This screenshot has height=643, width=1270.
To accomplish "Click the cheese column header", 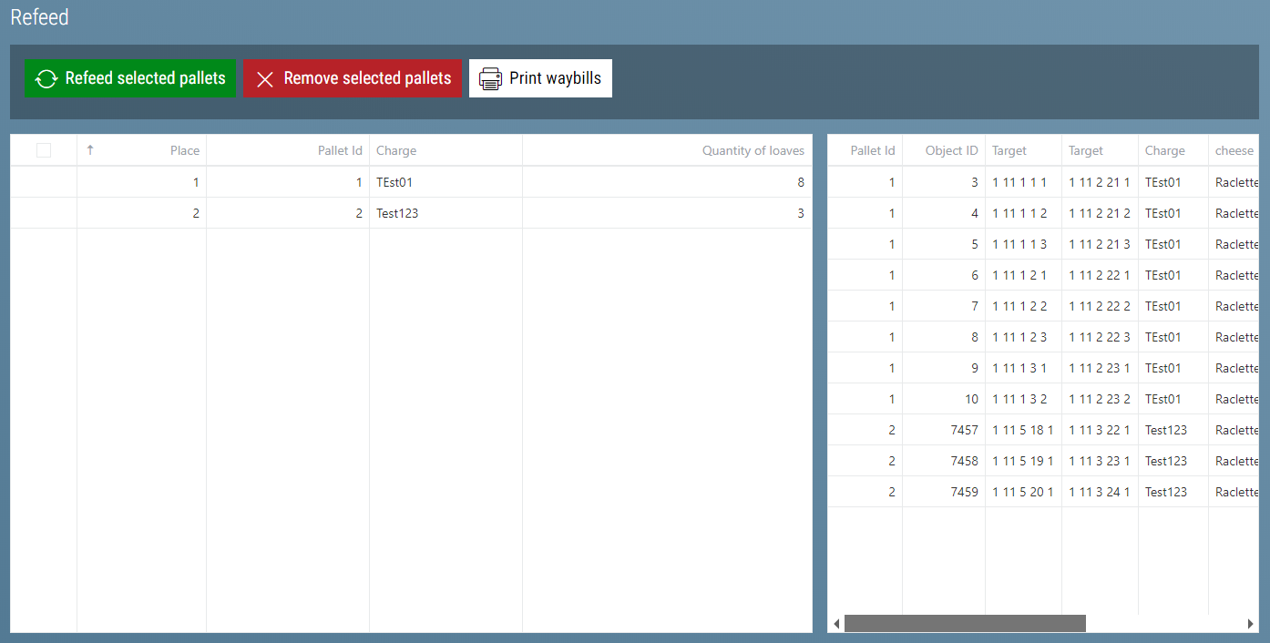I will point(1234,150).
